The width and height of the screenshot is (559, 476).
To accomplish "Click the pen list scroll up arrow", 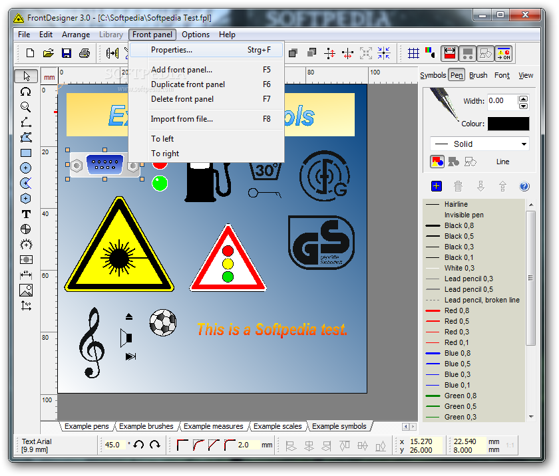I will point(531,205).
